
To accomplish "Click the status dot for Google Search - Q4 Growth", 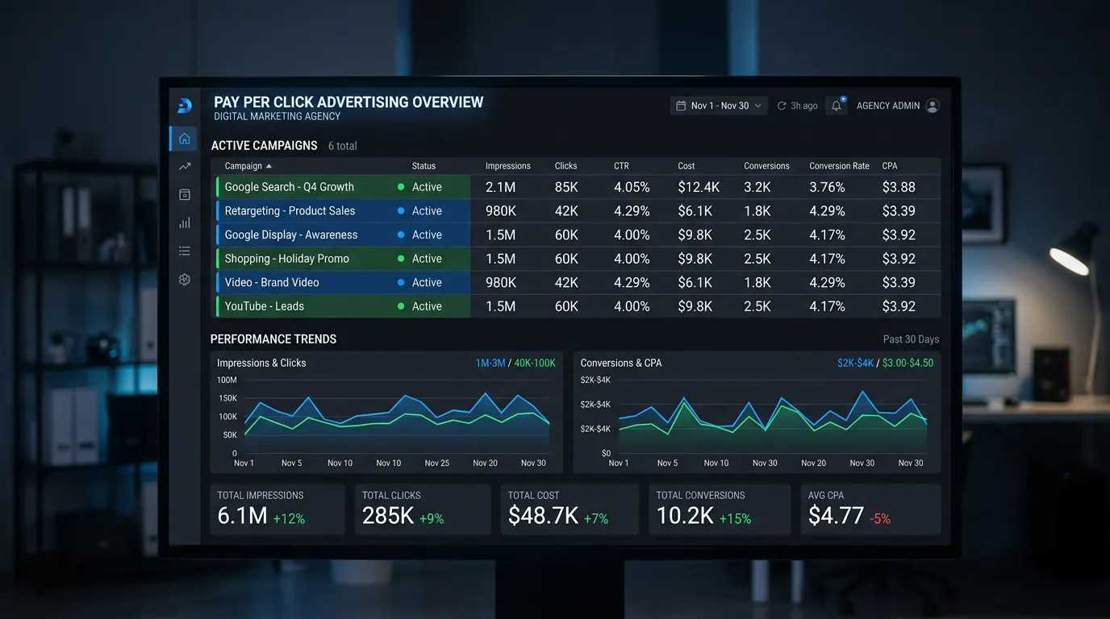I will pyautogui.click(x=401, y=187).
